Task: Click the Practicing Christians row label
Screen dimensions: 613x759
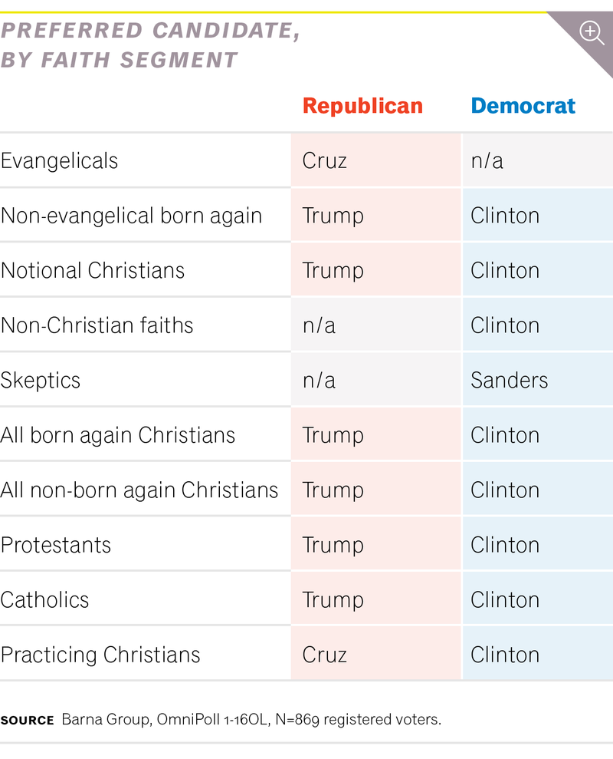Action: [x=100, y=655]
